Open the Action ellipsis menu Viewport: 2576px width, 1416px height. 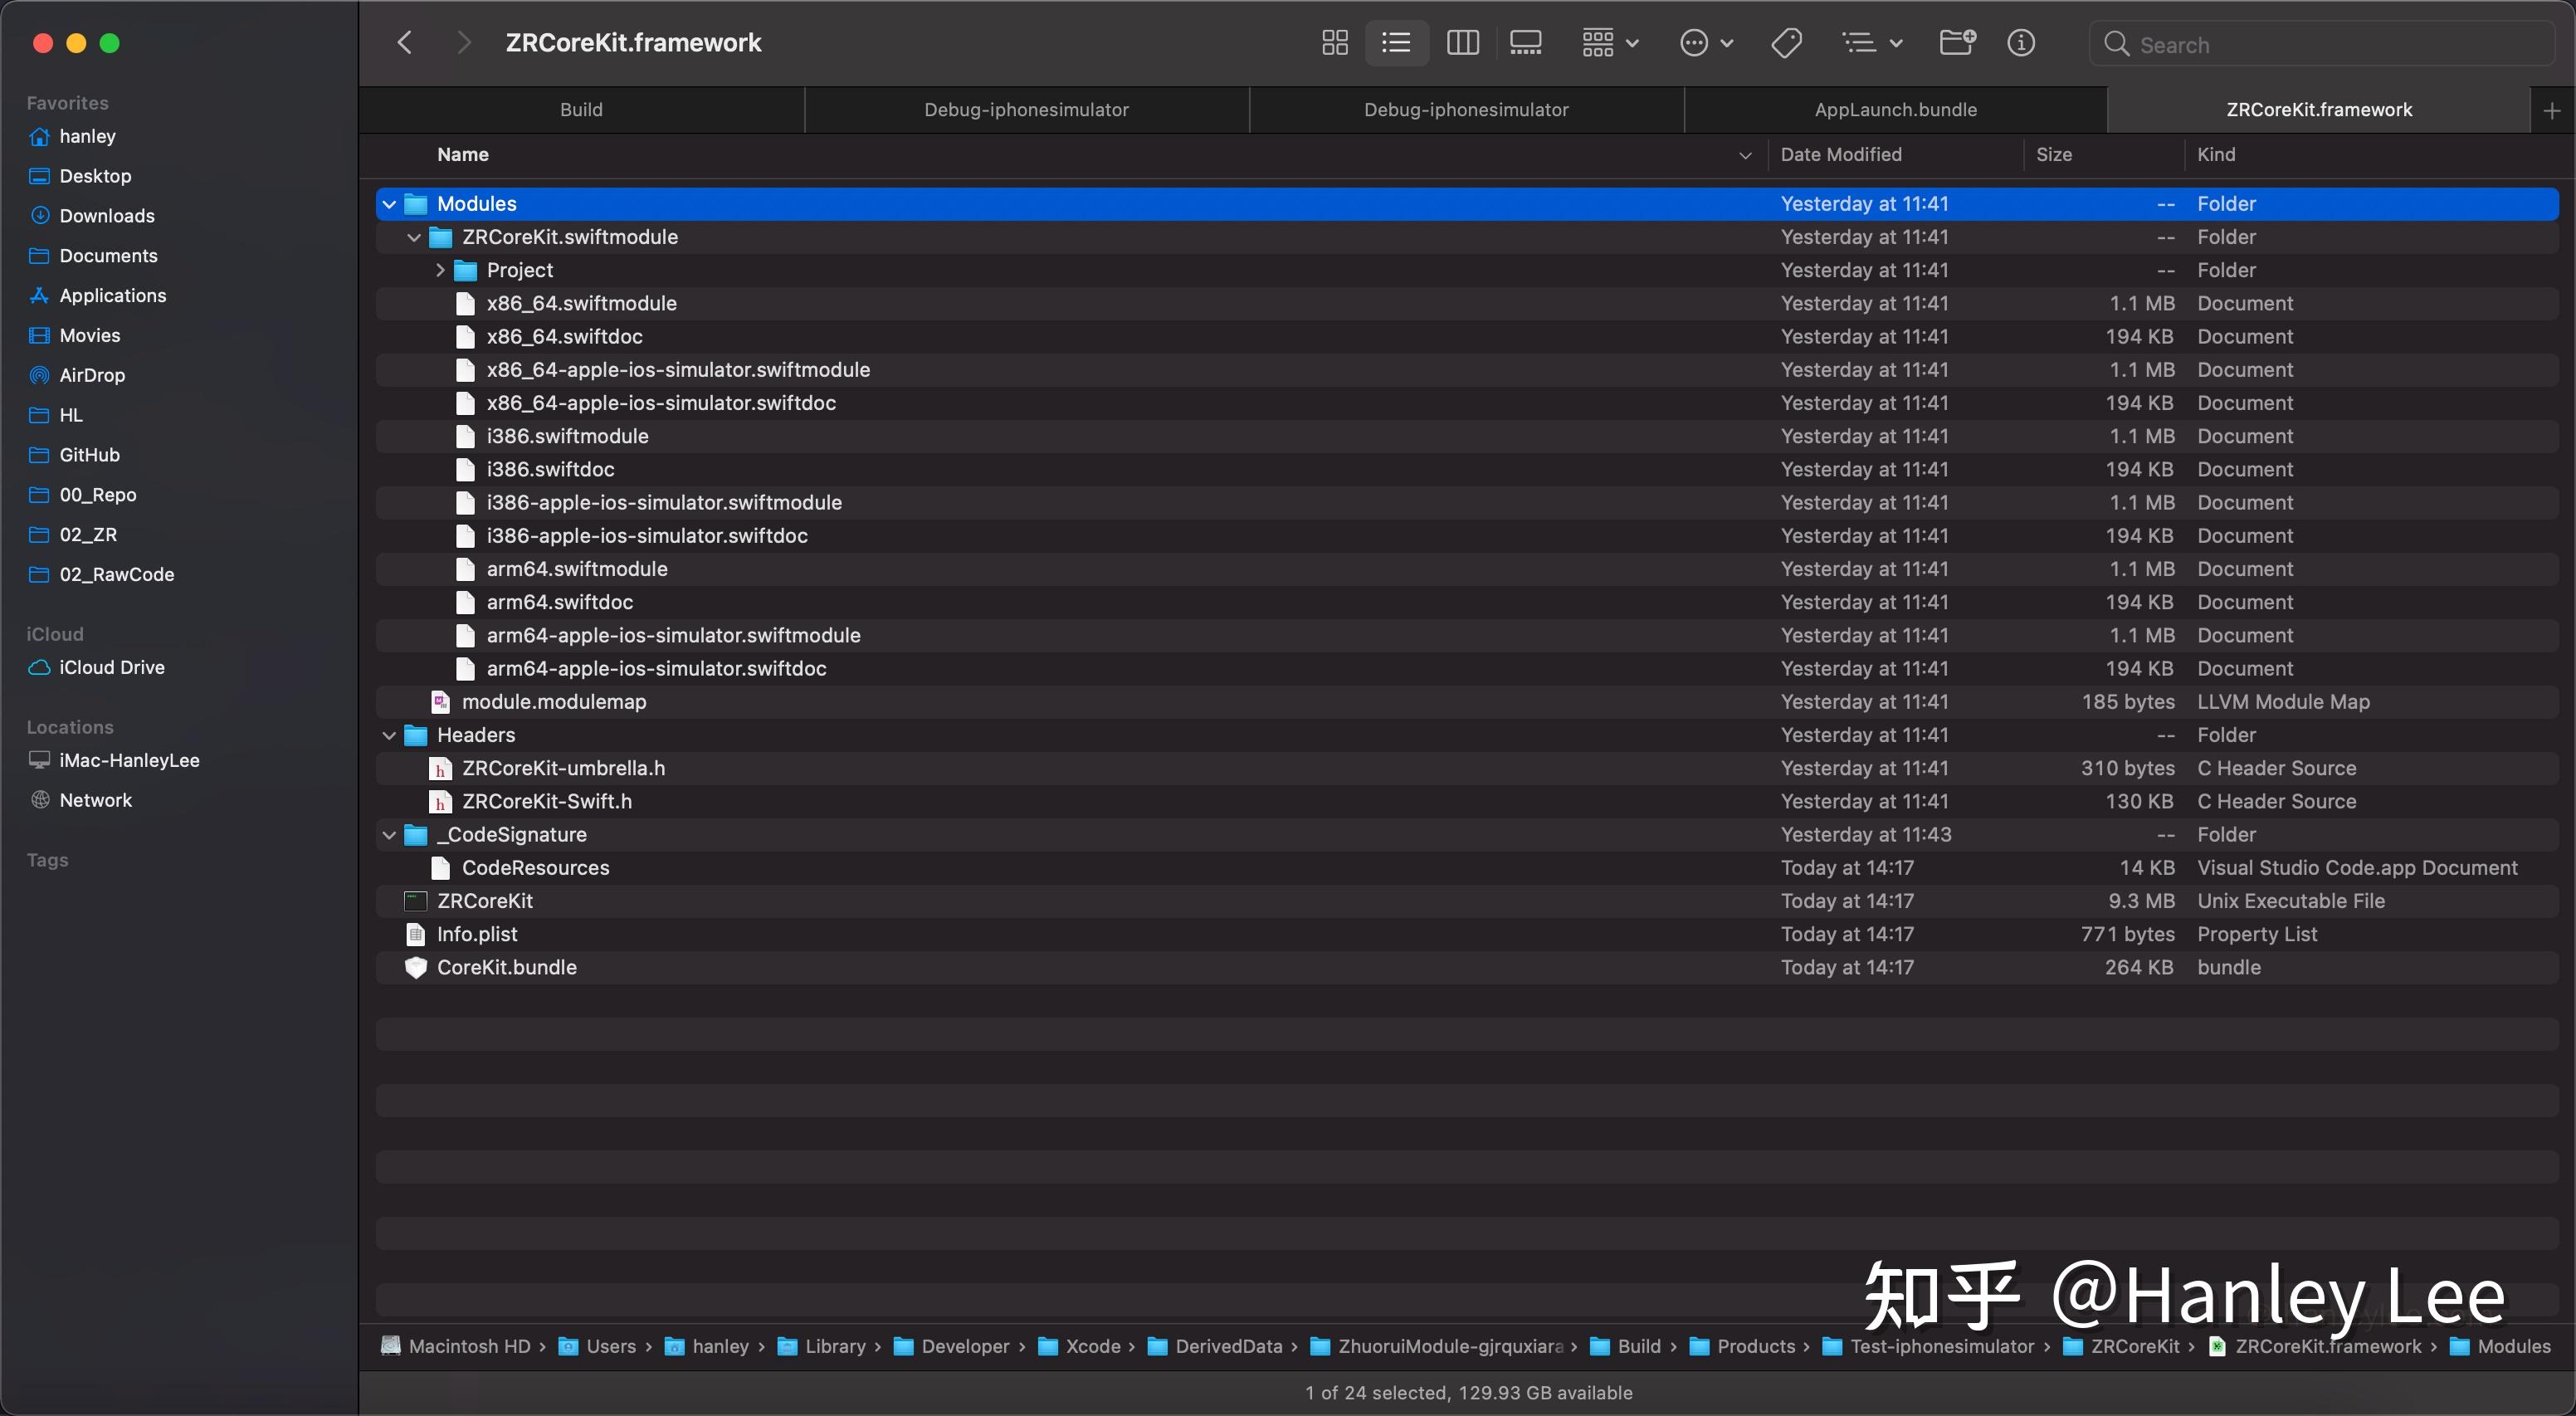(x=1706, y=43)
